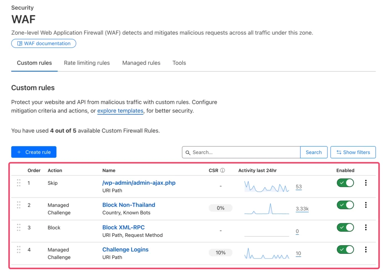Image resolution: width=386 pixels, height=272 pixels.
Task: Click the Challenge Logins activity sparkline
Action: tap(267, 253)
